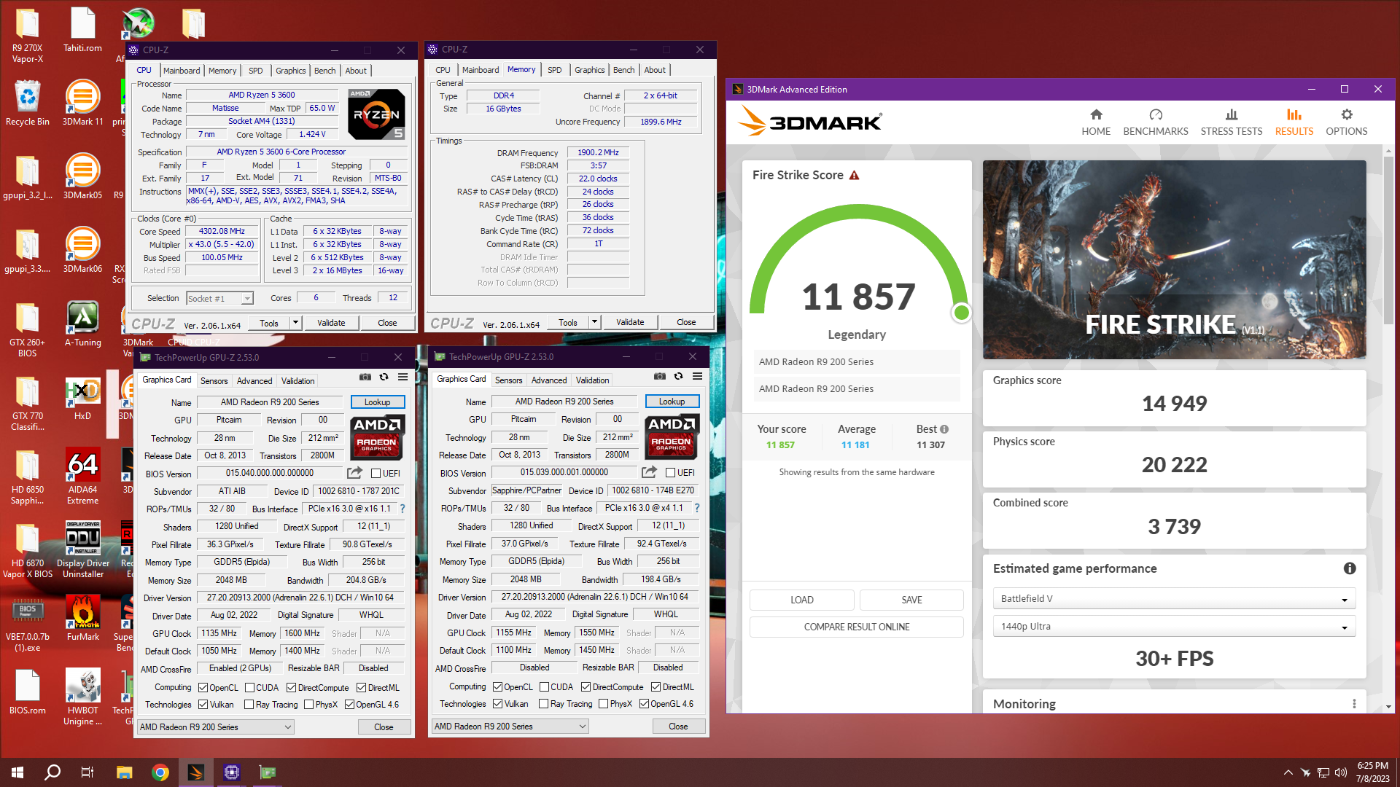This screenshot has width=1400, height=787.
Task: Open 3DMark Options gear
Action: point(1347,122)
